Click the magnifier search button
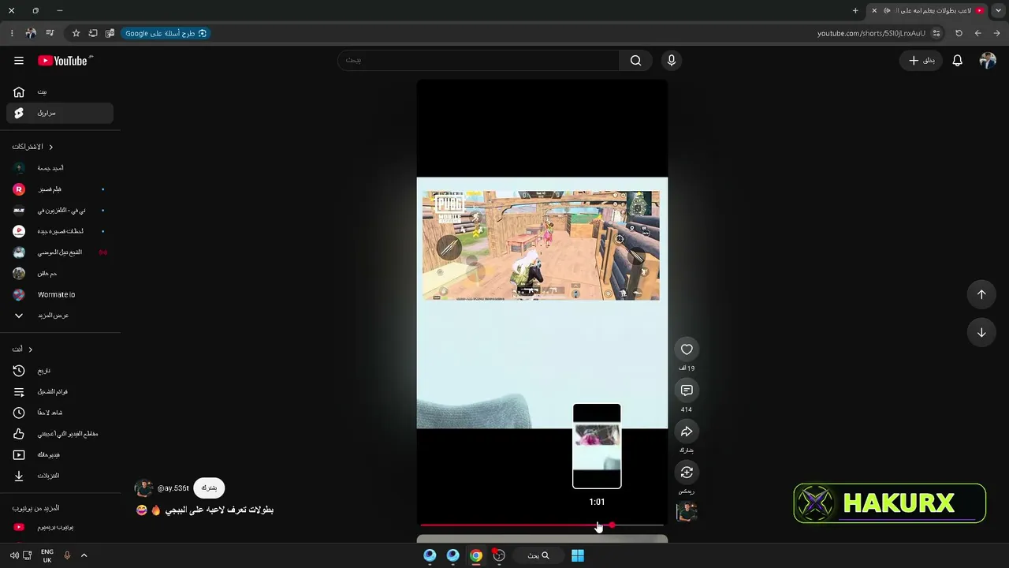The width and height of the screenshot is (1009, 568). point(635,61)
